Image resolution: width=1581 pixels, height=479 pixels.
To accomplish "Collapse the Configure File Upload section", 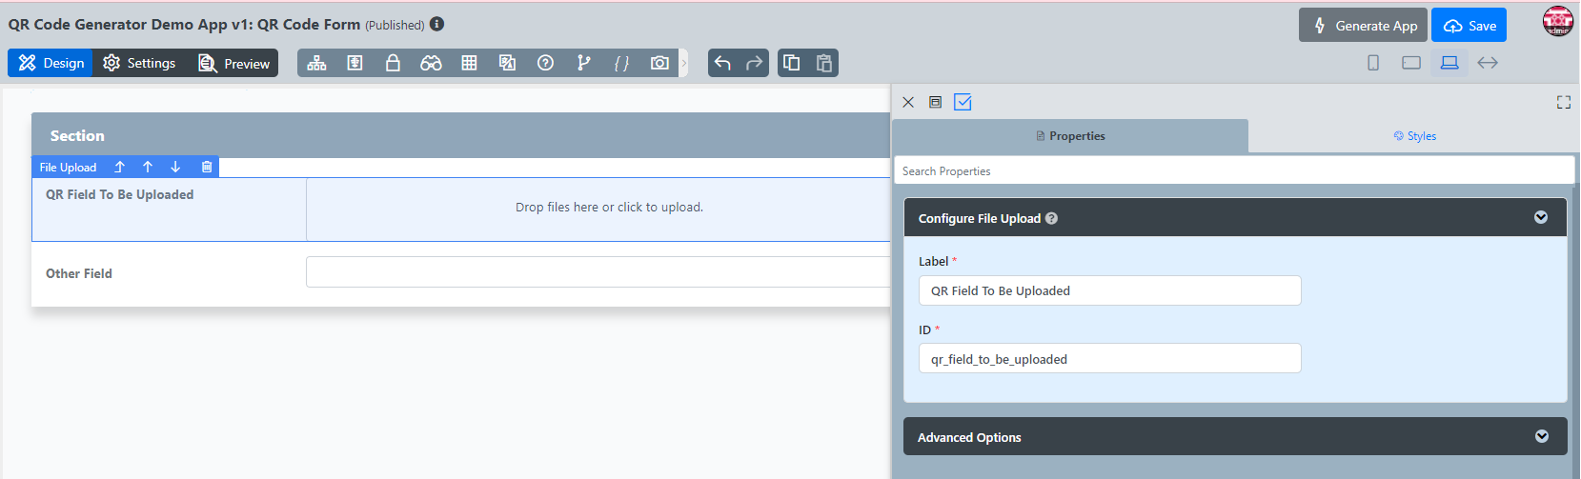I will click(1541, 217).
